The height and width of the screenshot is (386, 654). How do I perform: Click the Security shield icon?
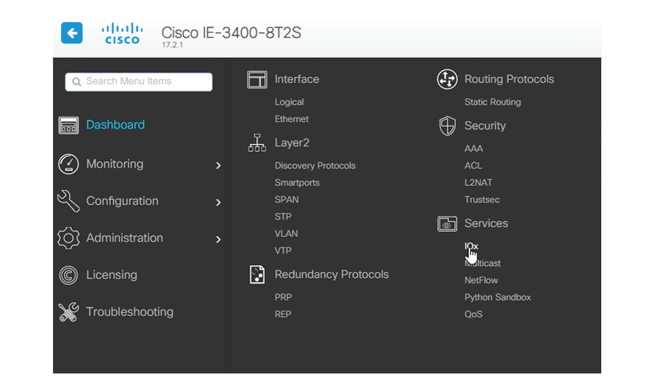coord(447,126)
